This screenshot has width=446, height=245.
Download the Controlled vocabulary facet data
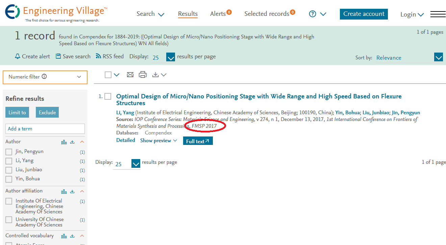click(72, 236)
